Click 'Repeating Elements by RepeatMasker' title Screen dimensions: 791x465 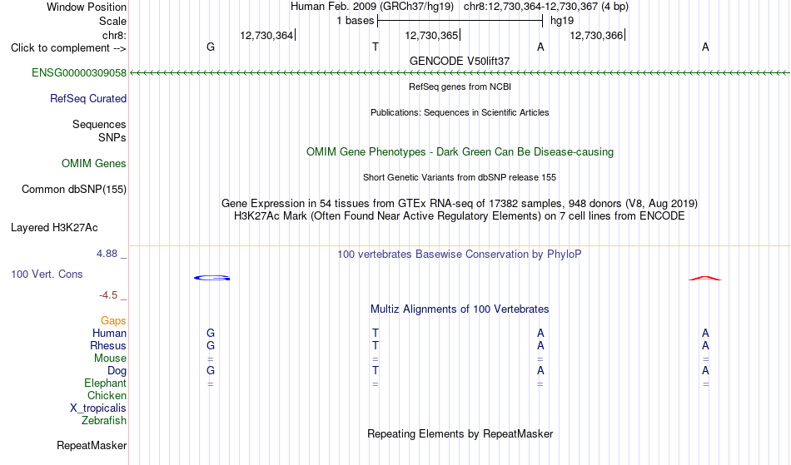click(x=460, y=434)
